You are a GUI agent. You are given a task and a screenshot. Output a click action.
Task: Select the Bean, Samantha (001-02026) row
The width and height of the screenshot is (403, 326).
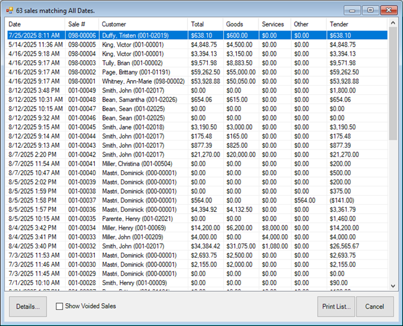pyautogui.click(x=197, y=99)
